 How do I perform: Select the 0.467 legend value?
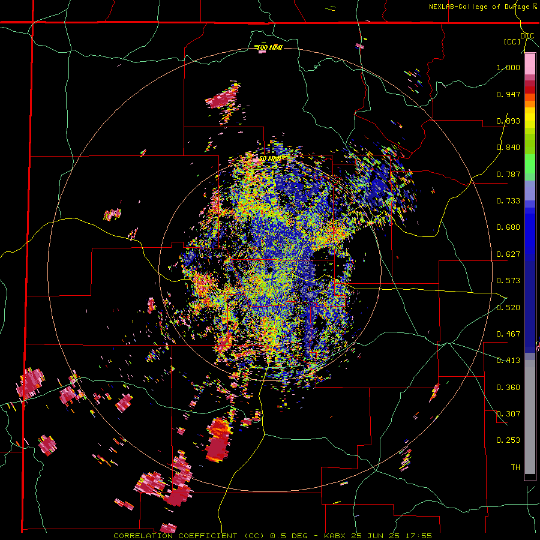tap(508, 334)
